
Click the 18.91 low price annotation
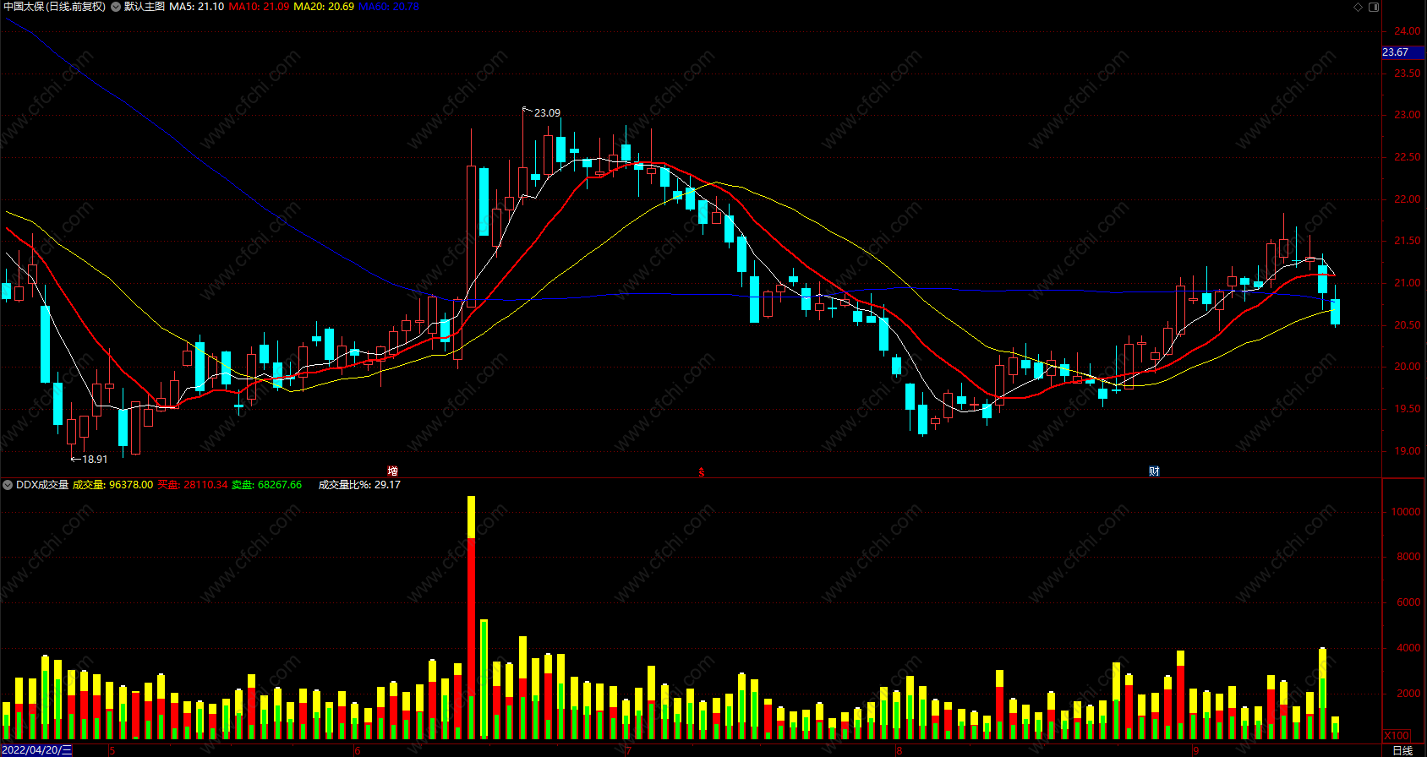point(95,460)
